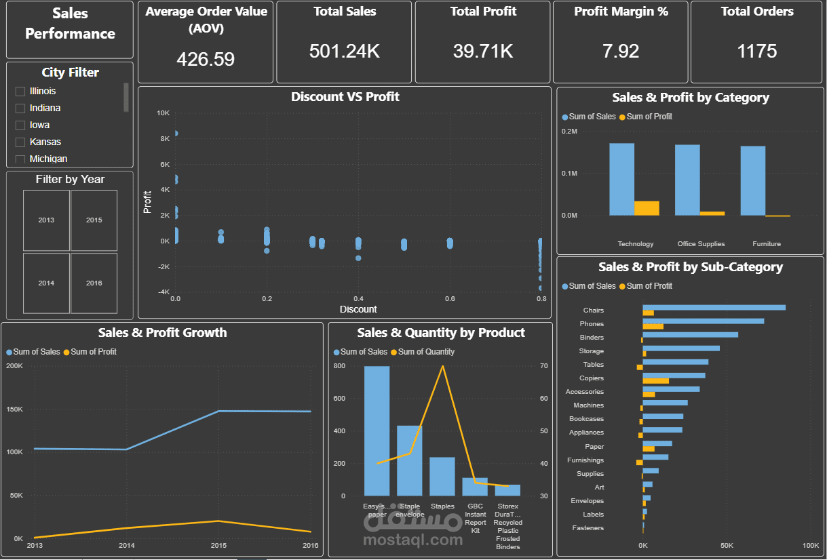Select the Copiers blue sales bar
The width and height of the screenshot is (827, 560).
[674, 376]
